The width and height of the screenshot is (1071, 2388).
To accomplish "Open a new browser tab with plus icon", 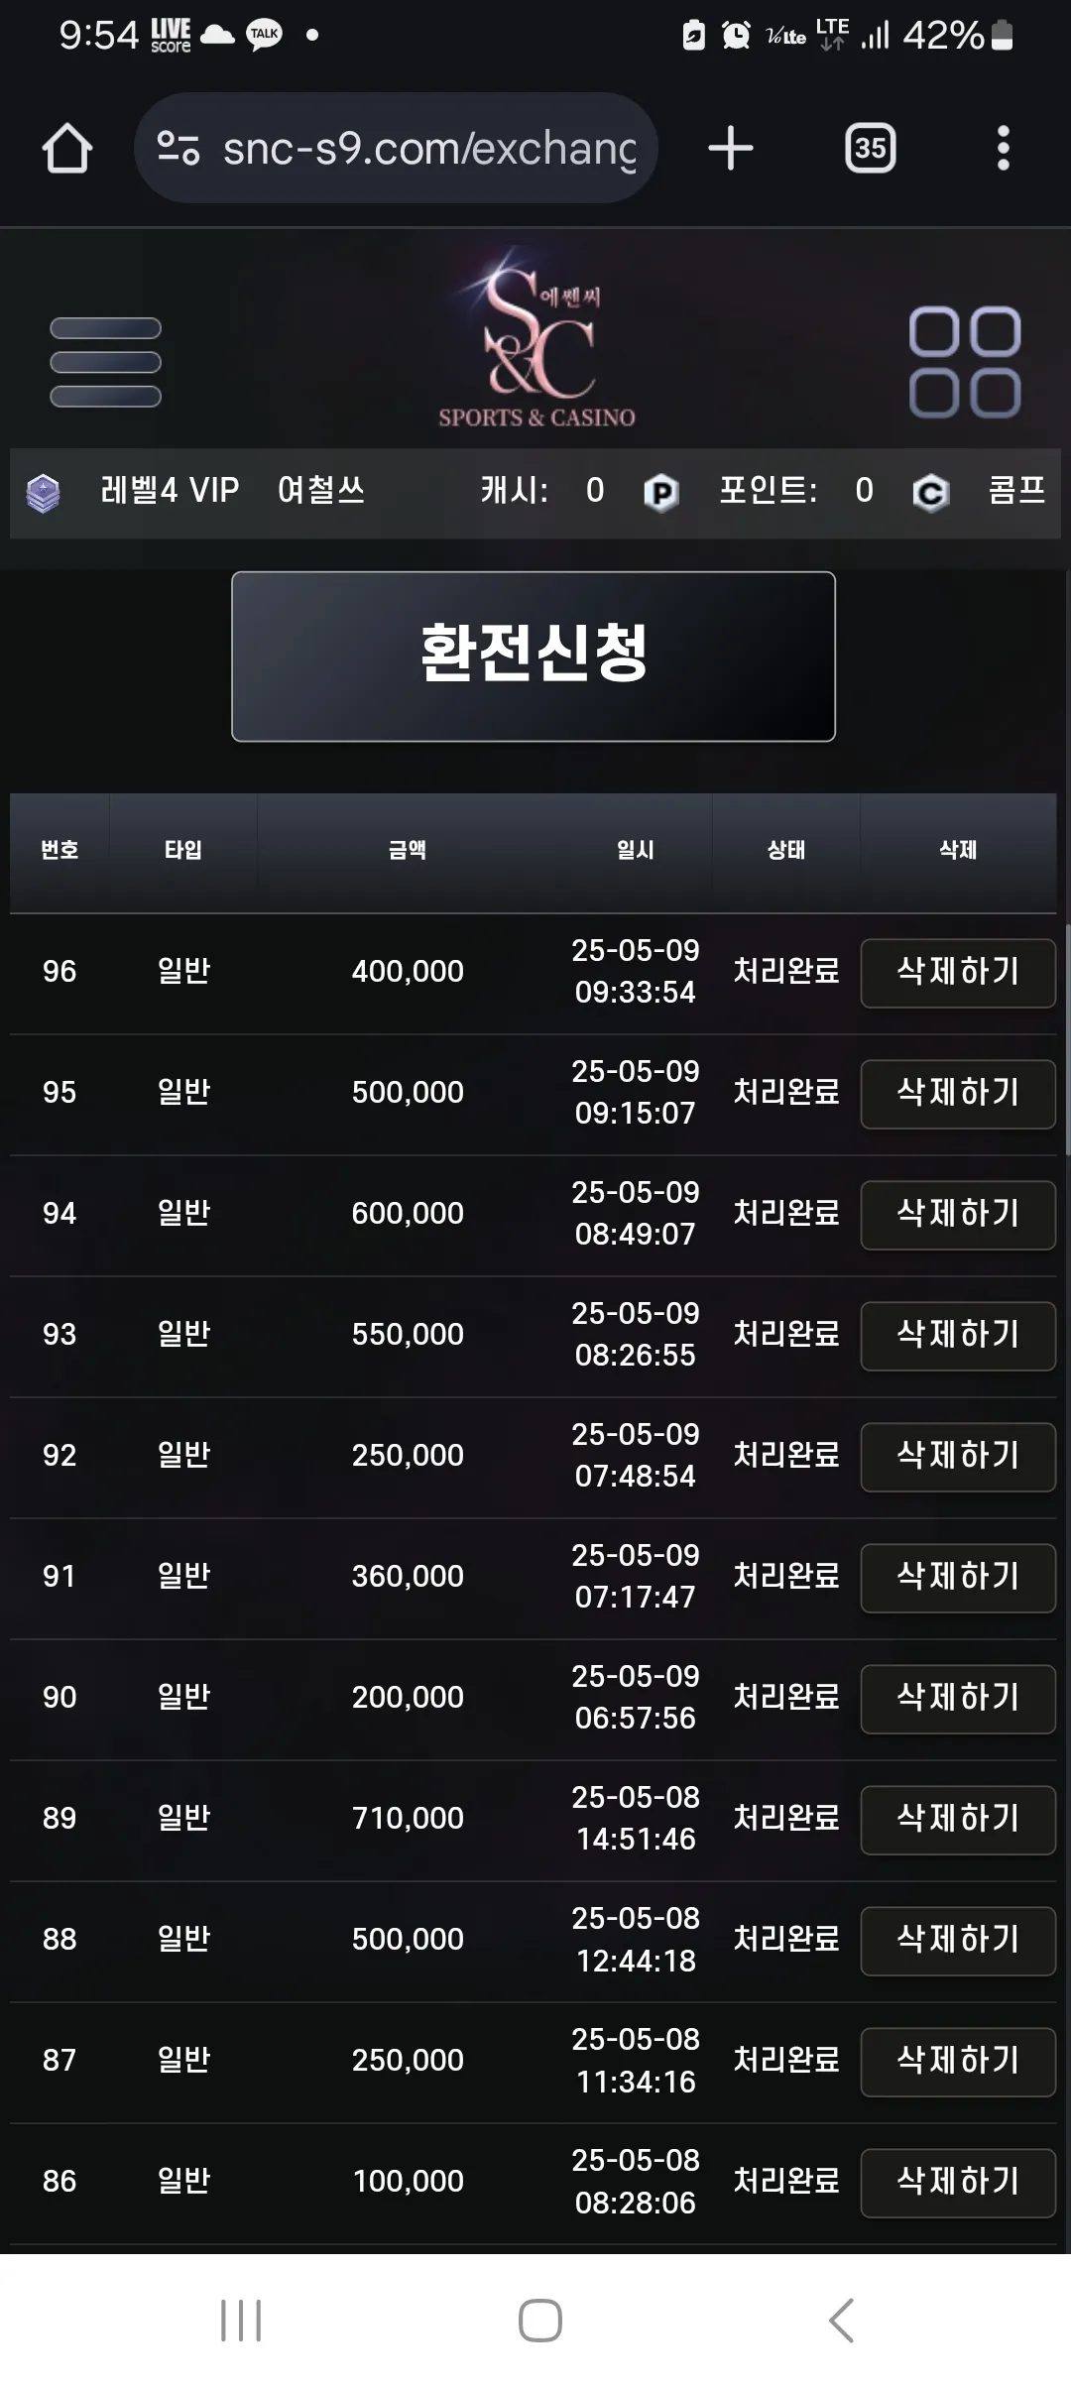I will coord(731,149).
